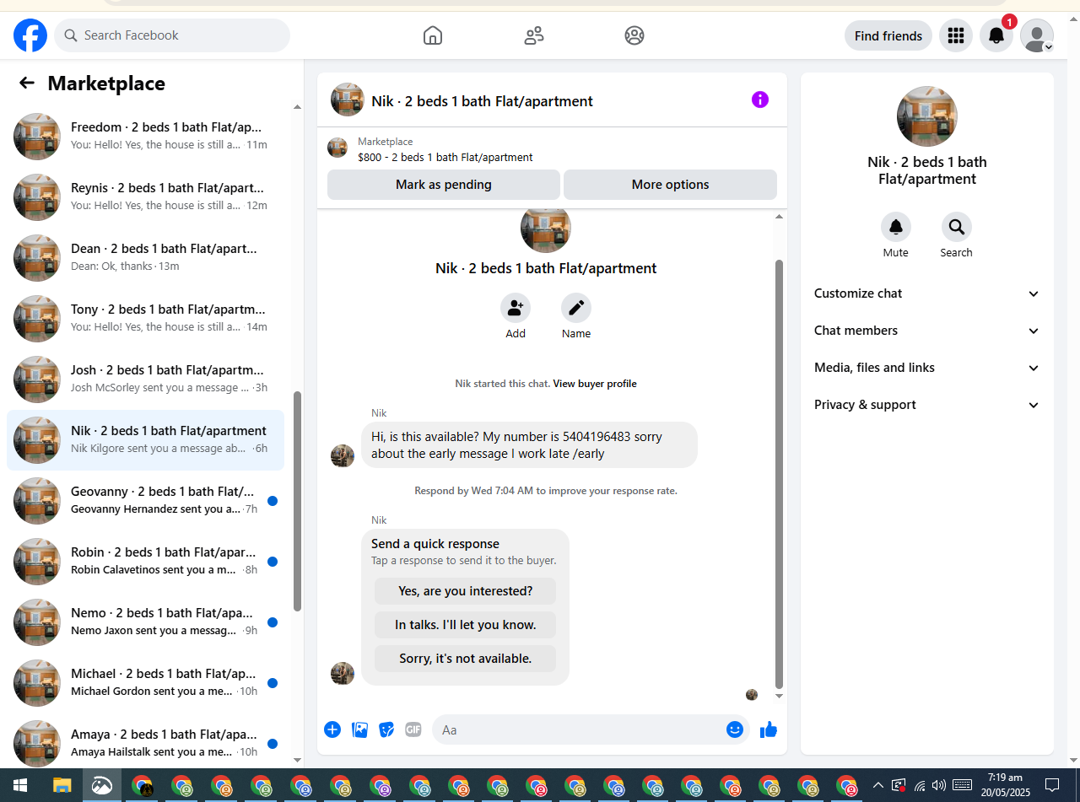Screen dimensions: 1080x802
Task: Focus the Search Facebook field
Action: pos(172,35)
